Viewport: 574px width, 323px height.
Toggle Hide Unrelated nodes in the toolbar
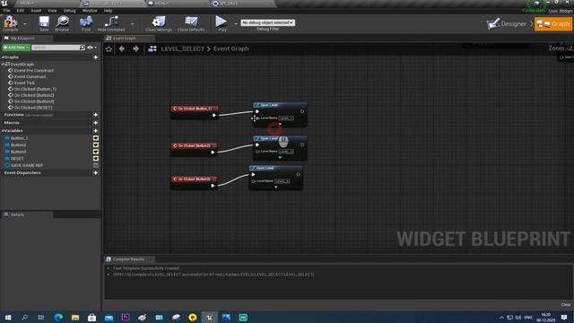[x=111, y=23]
